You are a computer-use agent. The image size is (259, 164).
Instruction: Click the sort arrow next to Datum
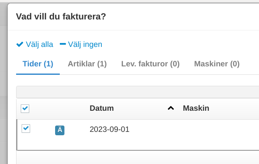point(171,108)
